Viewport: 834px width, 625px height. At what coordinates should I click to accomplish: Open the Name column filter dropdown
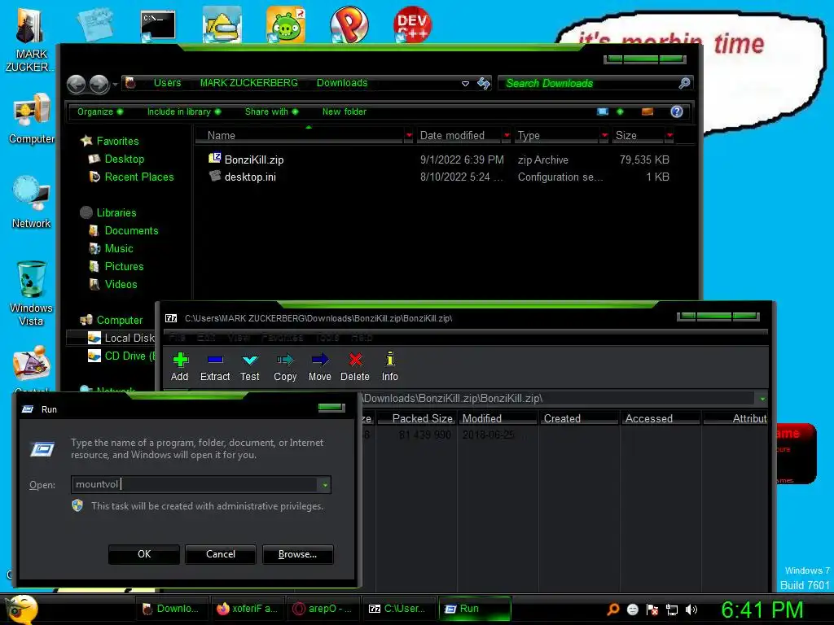click(409, 136)
